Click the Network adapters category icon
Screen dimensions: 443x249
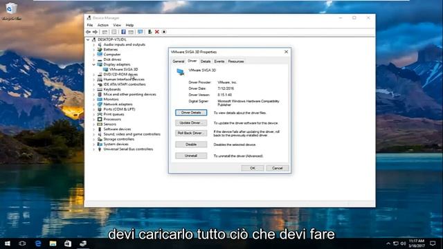point(100,104)
